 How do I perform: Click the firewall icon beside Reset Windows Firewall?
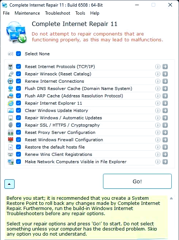click(11, 140)
